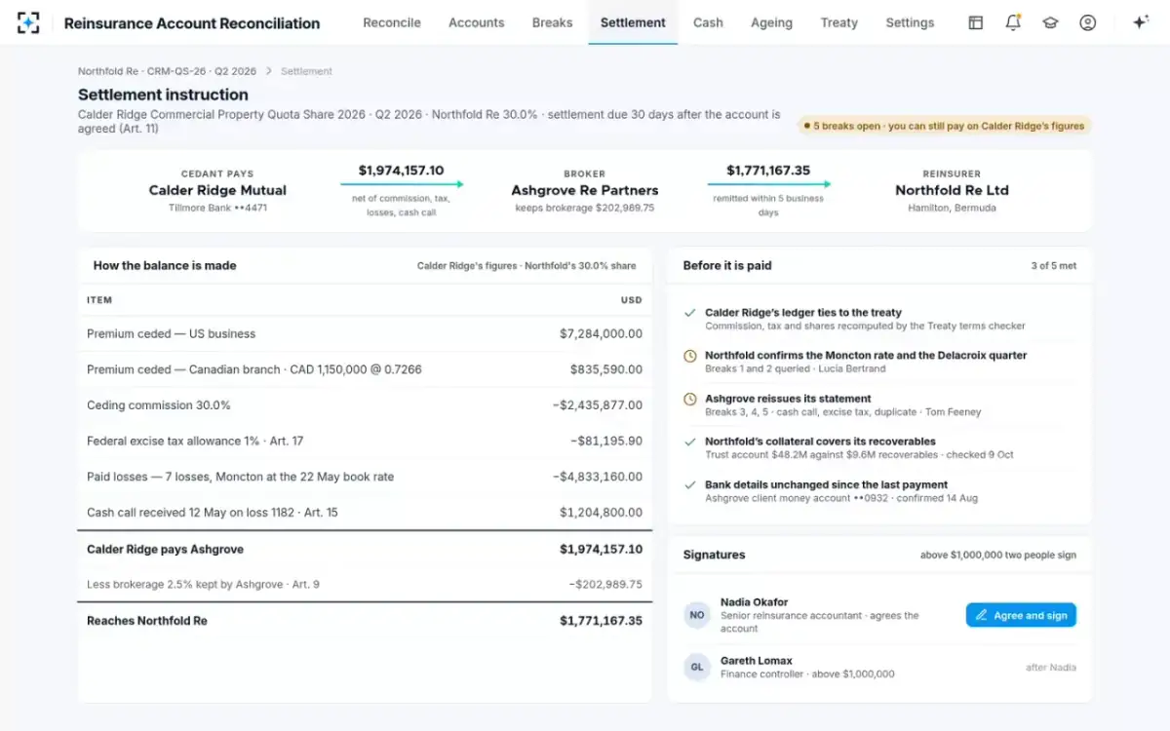
Task: Click checkmark beside Bank details unchanged
Action: coord(690,484)
